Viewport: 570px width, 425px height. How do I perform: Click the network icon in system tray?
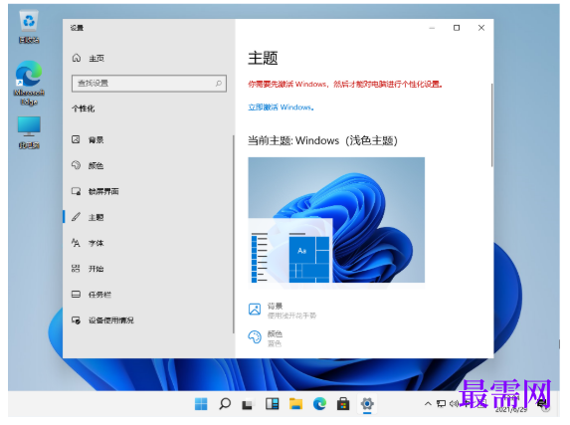click(x=441, y=403)
